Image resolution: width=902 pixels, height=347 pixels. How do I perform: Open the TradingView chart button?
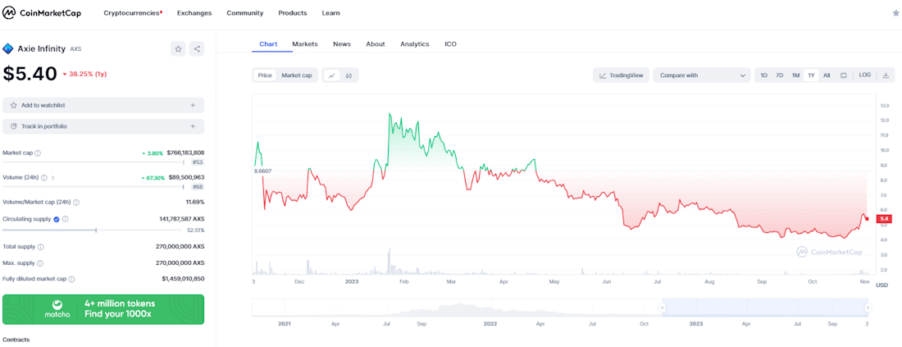tap(622, 75)
